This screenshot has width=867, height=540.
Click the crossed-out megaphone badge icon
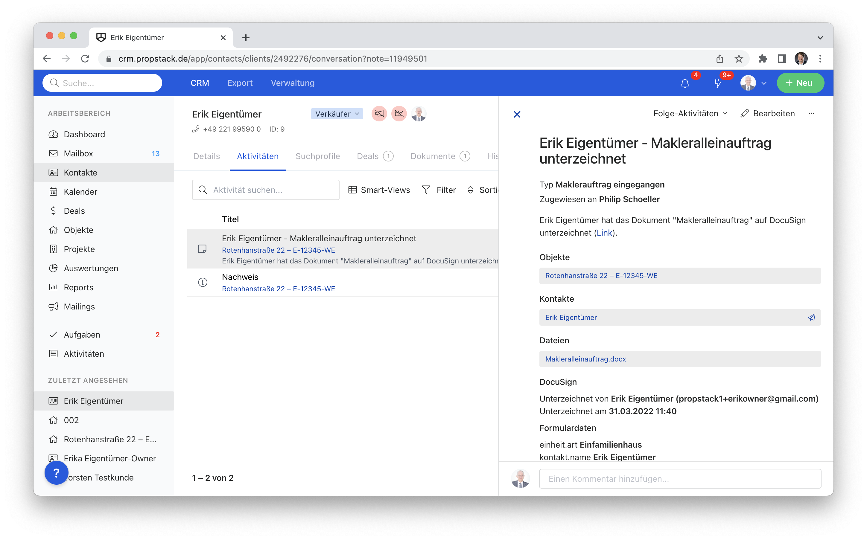tap(379, 114)
